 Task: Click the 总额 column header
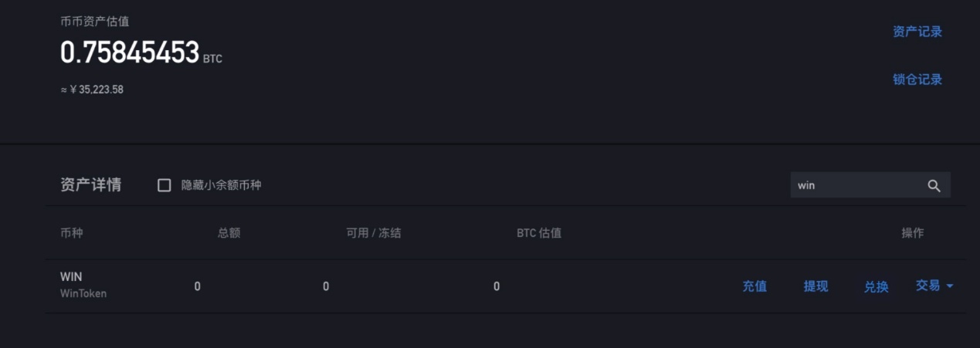click(229, 233)
